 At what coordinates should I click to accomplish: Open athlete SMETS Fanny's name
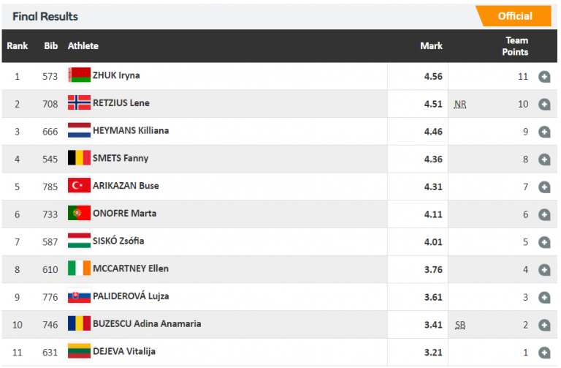pos(121,159)
